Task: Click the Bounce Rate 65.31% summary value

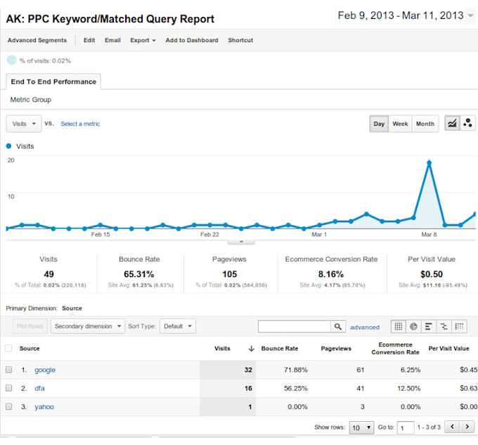Action: [139, 274]
